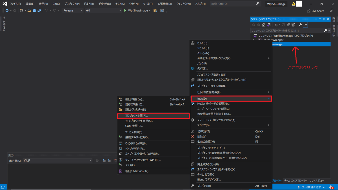Open the New Project icon's dropdown arrow
This screenshot has width=338, height=190.
(x=25, y=10)
